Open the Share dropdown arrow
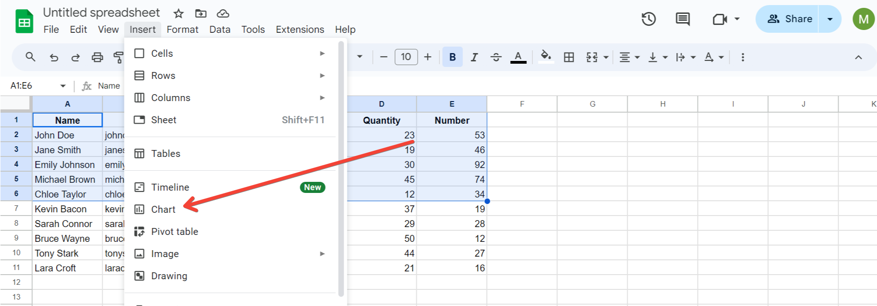 tap(830, 19)
